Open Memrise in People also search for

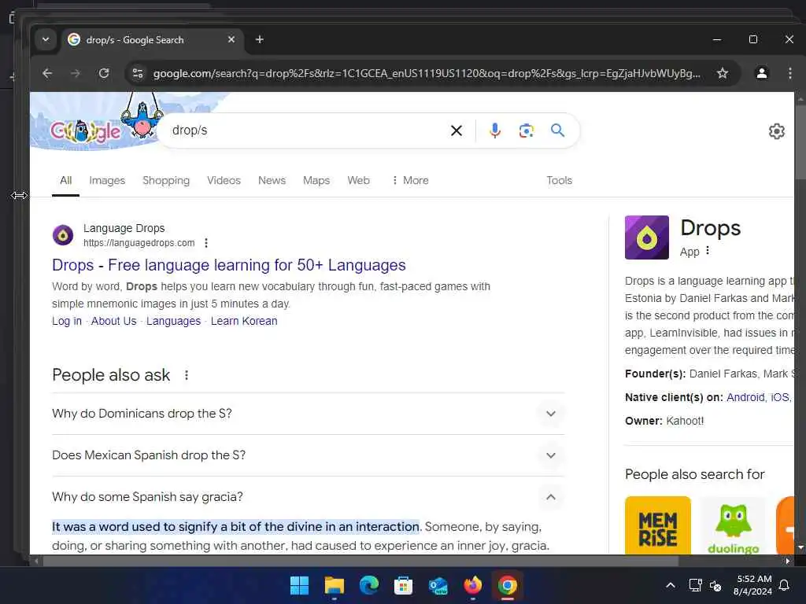[658, 525]
